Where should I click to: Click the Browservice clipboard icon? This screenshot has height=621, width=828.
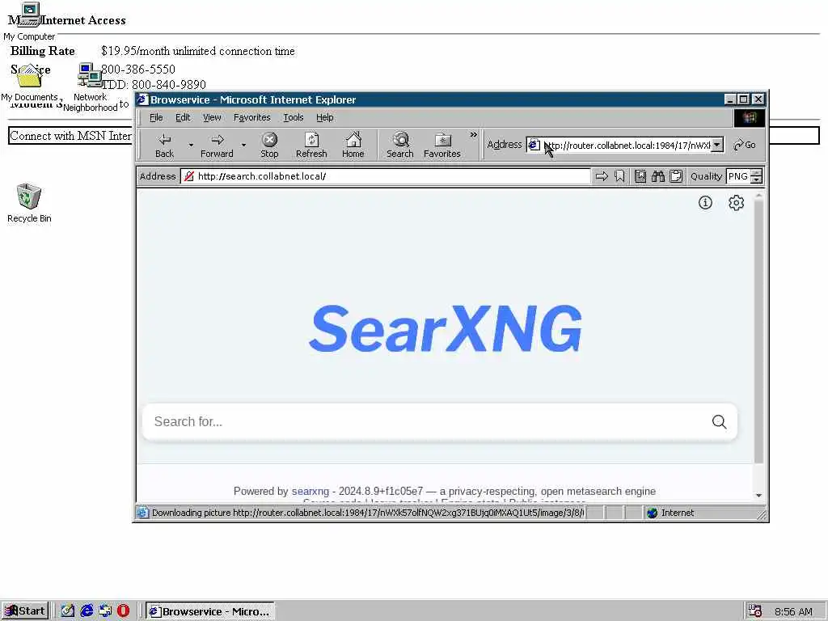[676, 176]
